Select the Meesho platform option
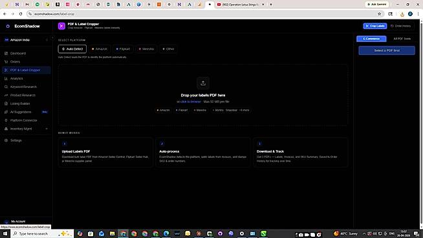Image resolution: width=423 pixels, height=238 pixels. (146, 49)
